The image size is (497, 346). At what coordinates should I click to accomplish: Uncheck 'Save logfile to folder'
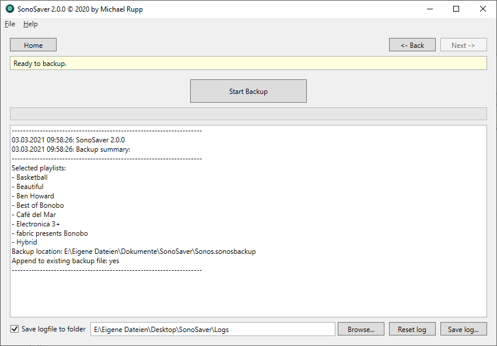[14, 328]
